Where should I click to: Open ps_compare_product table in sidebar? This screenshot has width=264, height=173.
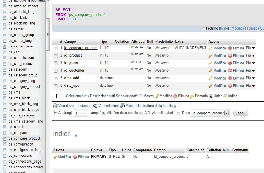point(24,138)
